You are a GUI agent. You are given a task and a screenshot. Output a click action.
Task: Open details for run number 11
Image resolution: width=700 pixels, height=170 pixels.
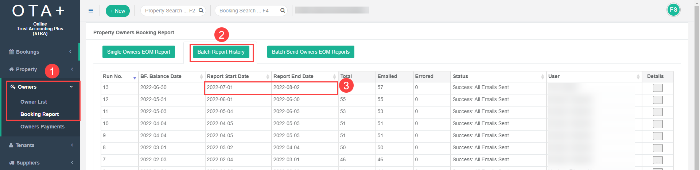click(658, 112)
